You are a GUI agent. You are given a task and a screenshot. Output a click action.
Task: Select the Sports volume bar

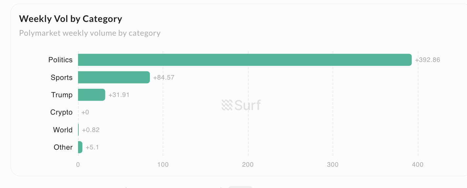(114, 77)
